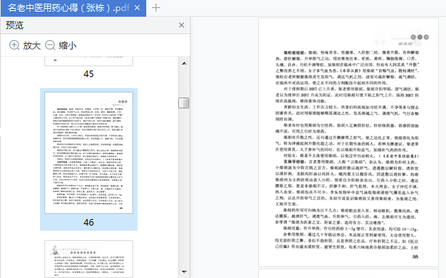Click the preview panel scrollbar thumb
446x278 pixels.
184,103
